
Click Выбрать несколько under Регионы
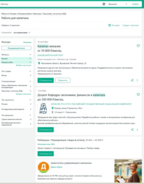(23, 65)
